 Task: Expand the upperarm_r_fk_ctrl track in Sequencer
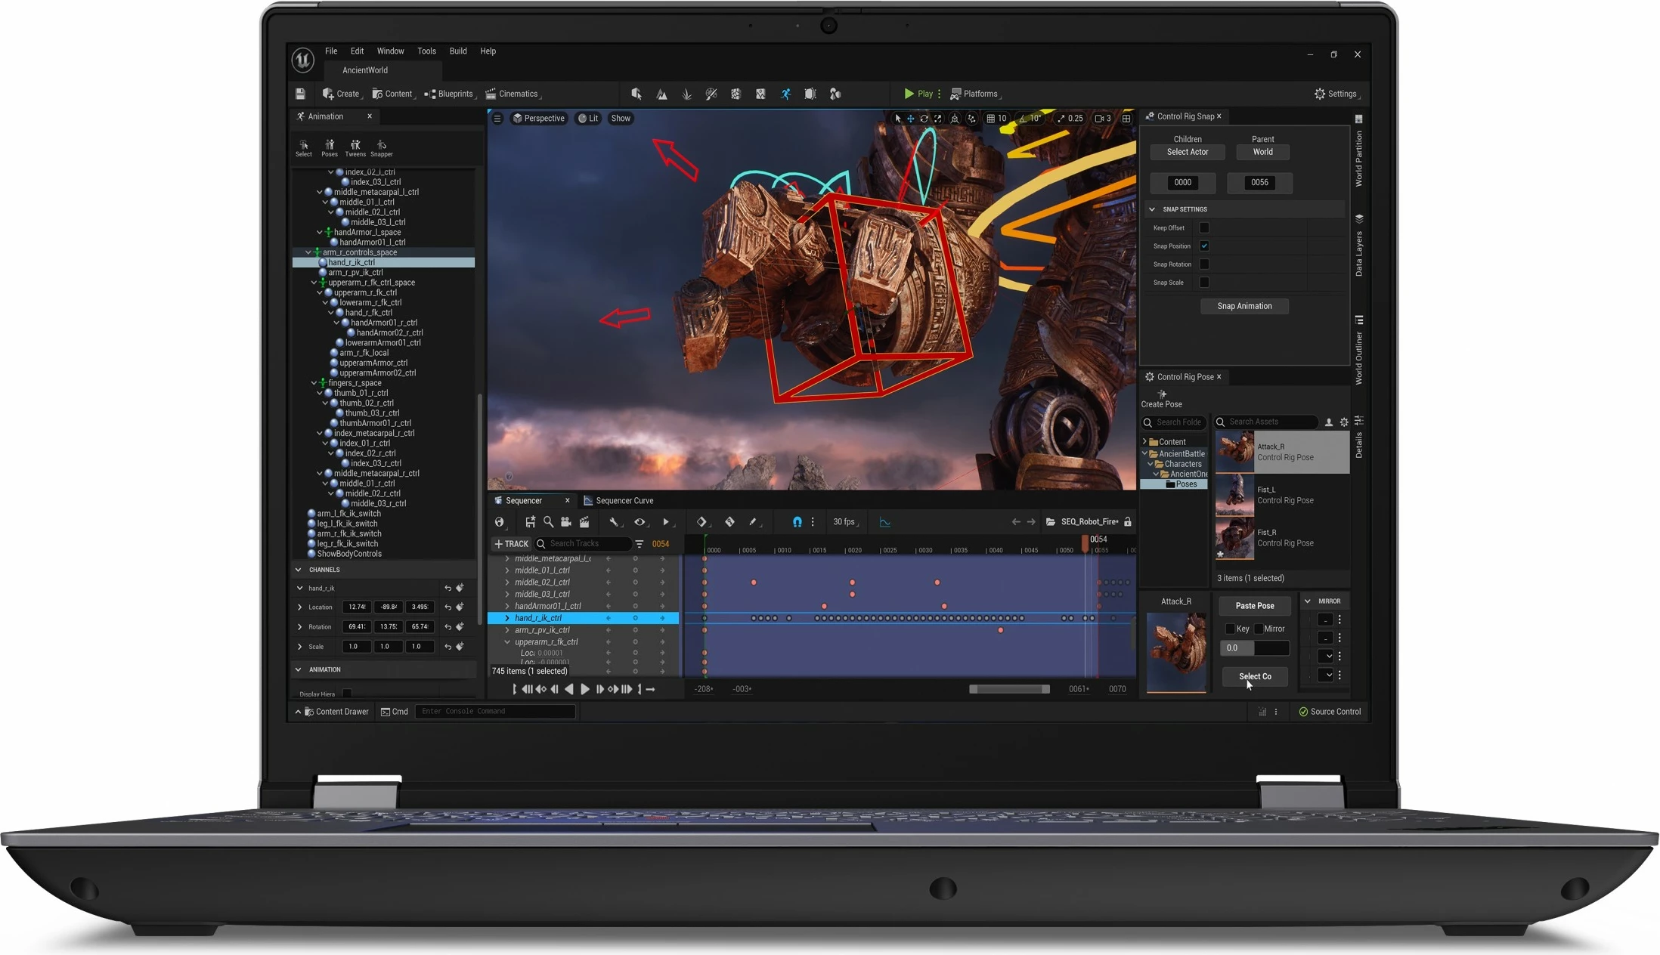point(507,641)
